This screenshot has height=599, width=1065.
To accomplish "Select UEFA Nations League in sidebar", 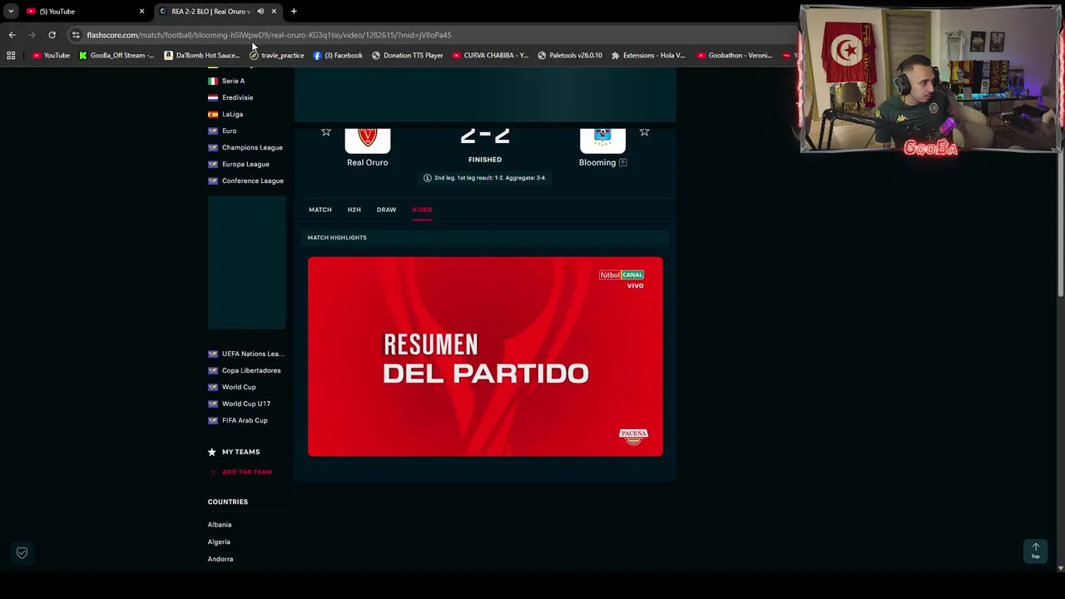I will pos(252,354).
